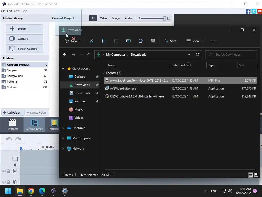
Task: Select the All filter tab in media library
Action: coord(93,18)
